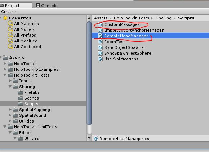Select the Prefabs folder label in tree

pos(32,92)
